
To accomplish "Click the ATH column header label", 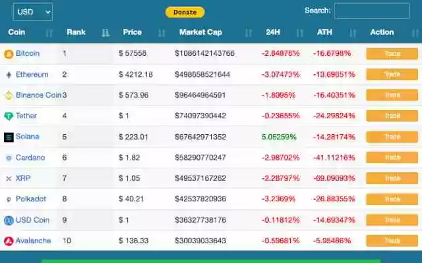I will (x=324, y=32).
